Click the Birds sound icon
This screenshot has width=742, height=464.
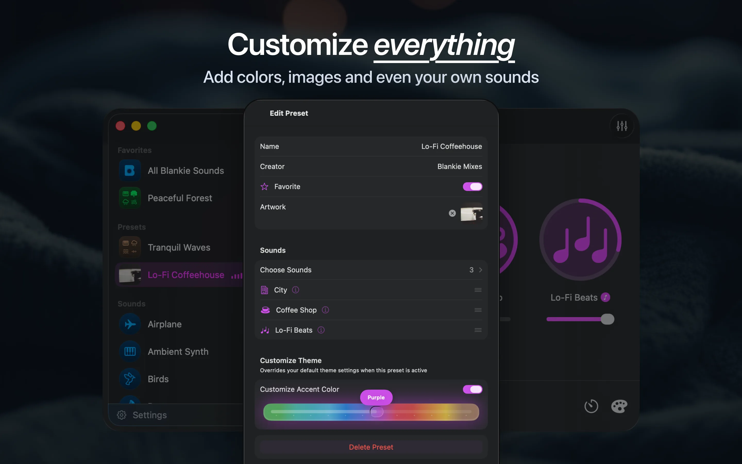click(x=130, y=379)
